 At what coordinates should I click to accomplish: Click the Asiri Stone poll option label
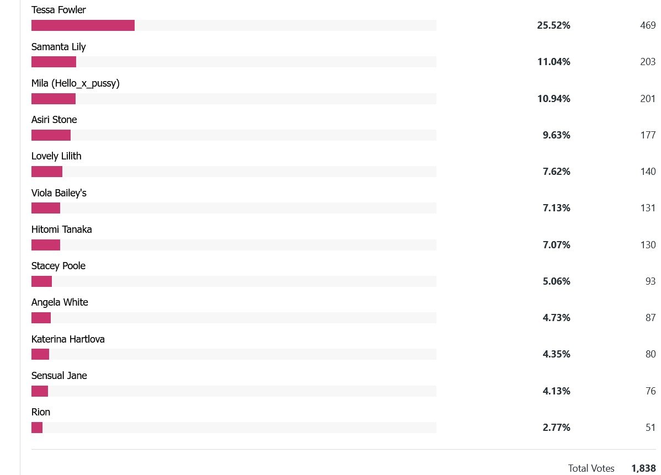[x=54, y=120]
